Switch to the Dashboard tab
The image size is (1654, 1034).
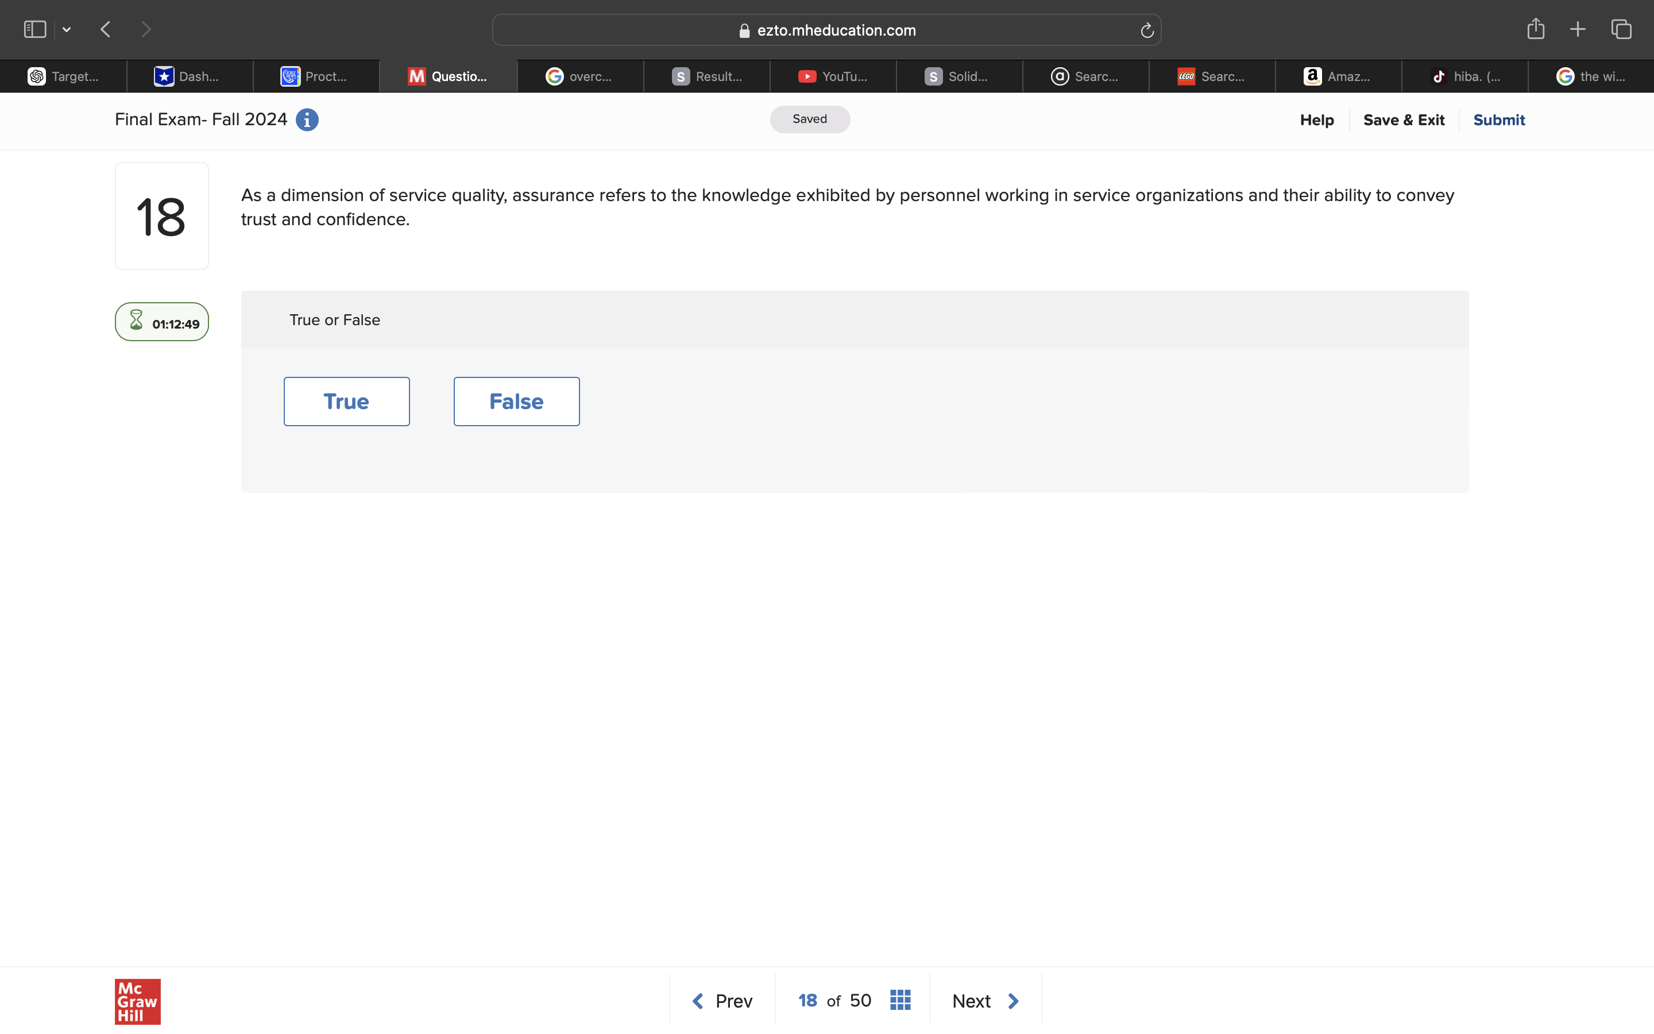[190, 76]
